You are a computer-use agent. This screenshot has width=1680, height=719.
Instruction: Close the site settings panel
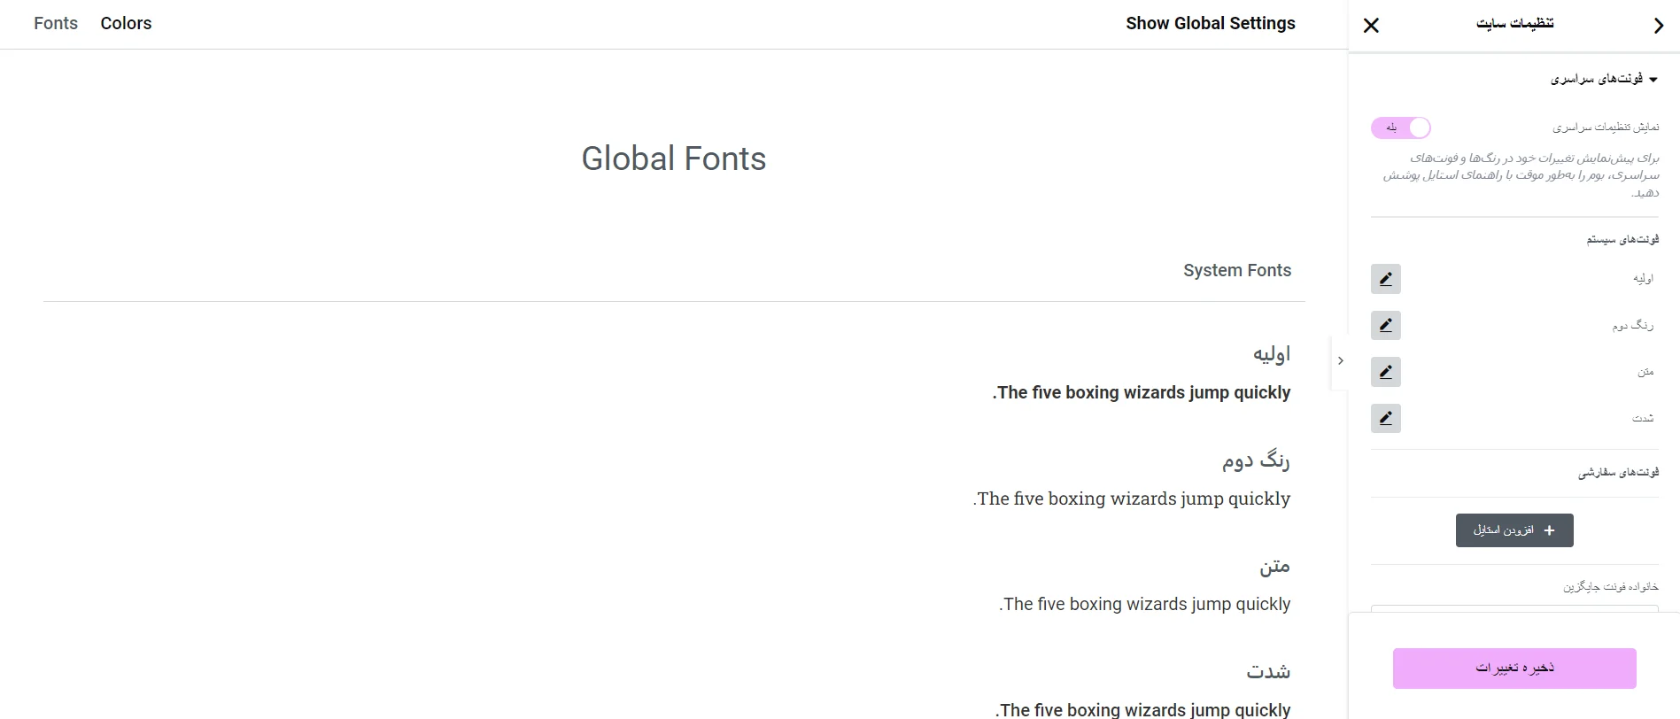(x=1371, y=26)
